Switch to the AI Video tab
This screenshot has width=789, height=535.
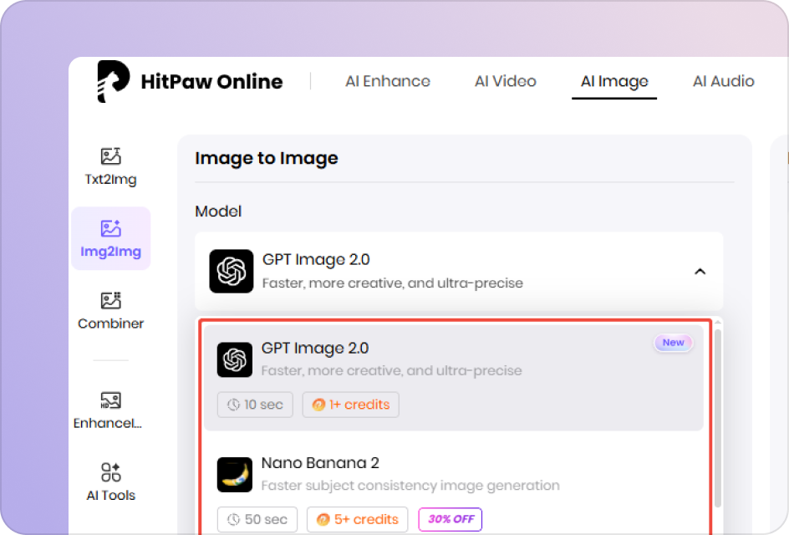[506, 81]
